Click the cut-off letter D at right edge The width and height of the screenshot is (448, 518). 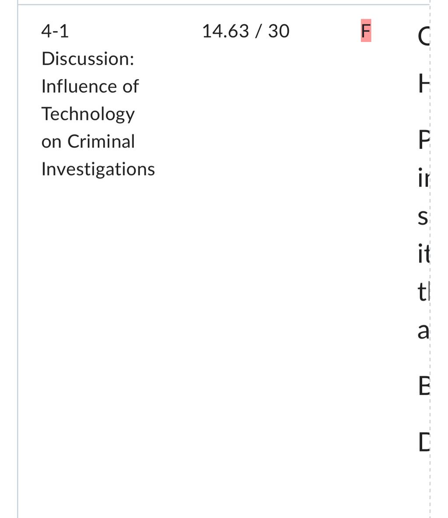tap(424, 442)
